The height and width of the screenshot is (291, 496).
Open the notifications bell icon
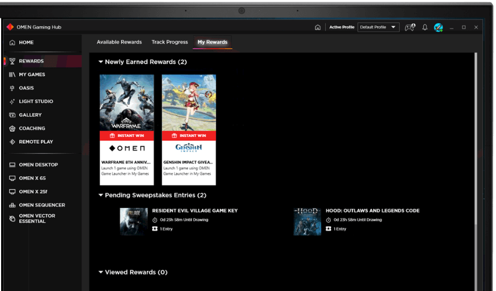[425, 27]
